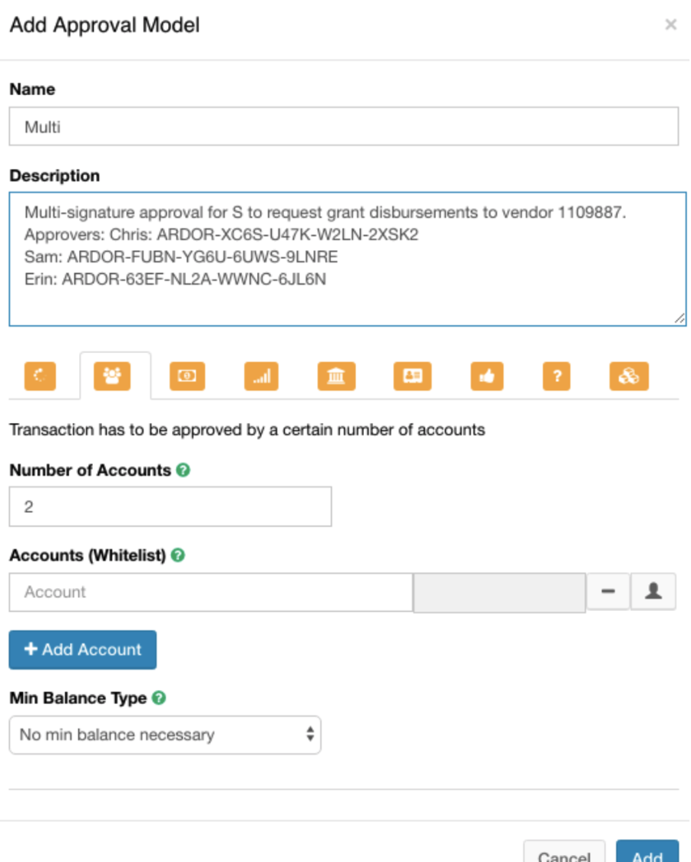Click the By Currency bank icon
The image size is (691, 862).
point(336,376)
